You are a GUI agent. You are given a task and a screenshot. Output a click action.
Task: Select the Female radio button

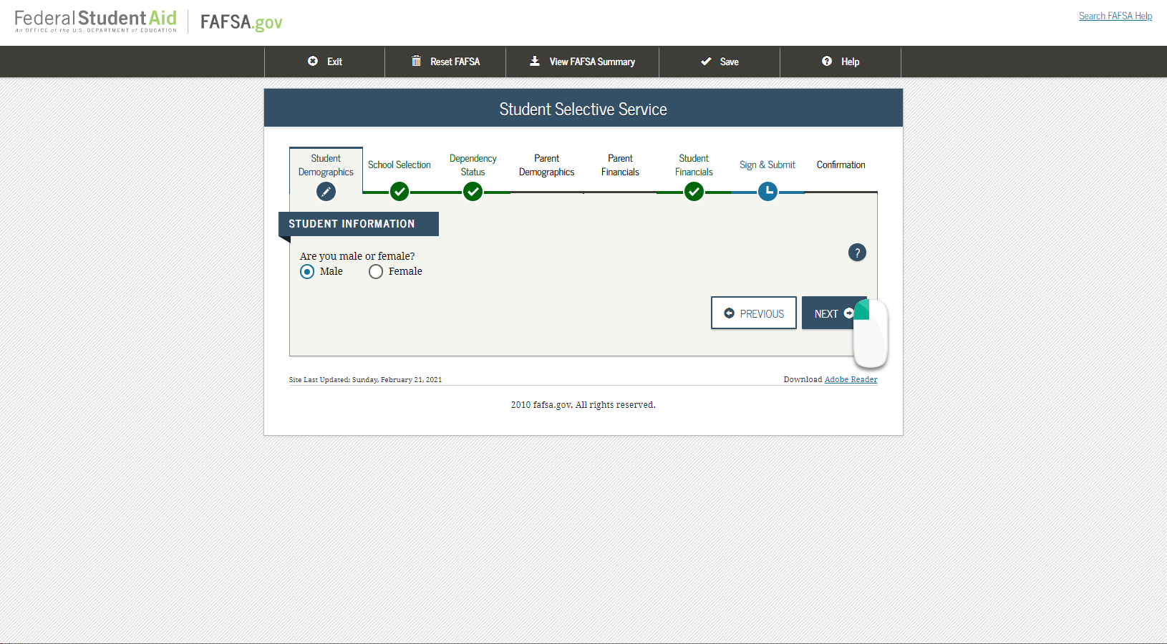coord(376,271)
